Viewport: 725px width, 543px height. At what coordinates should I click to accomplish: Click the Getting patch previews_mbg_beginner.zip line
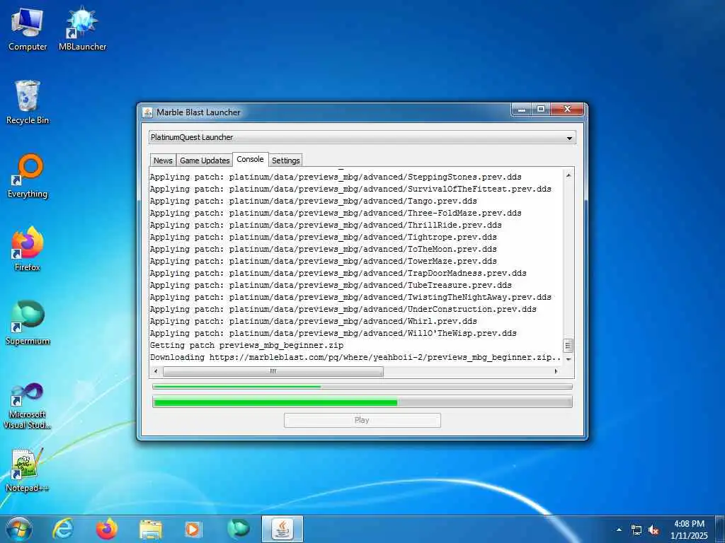pos(246,345)
